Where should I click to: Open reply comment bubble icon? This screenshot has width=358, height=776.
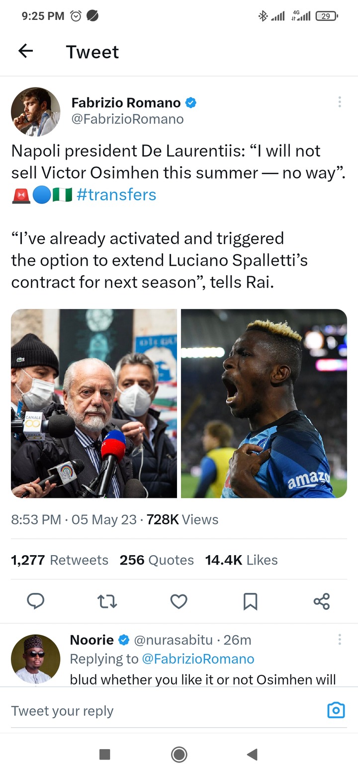point(36,601)
